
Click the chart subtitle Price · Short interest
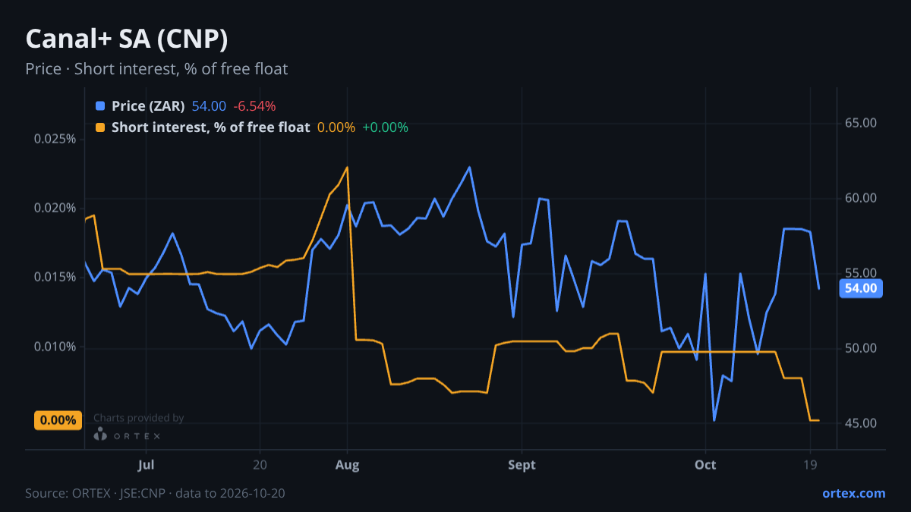click(156, 69)
